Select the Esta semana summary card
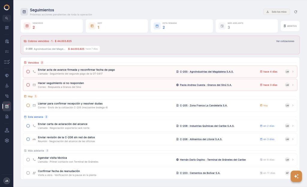307x187 pixels. click(x=182, y=26)
